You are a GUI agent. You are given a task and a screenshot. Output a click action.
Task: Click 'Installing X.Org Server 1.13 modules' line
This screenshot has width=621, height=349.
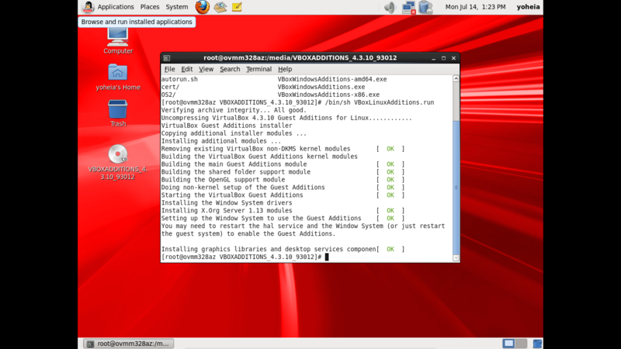(227, 210)
